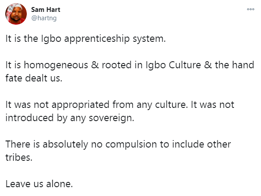Image resolution: width=261 pixels, height=196 pixels.
Task: Select the word 'absolutely' in the tweet
Action: [65, 144]
